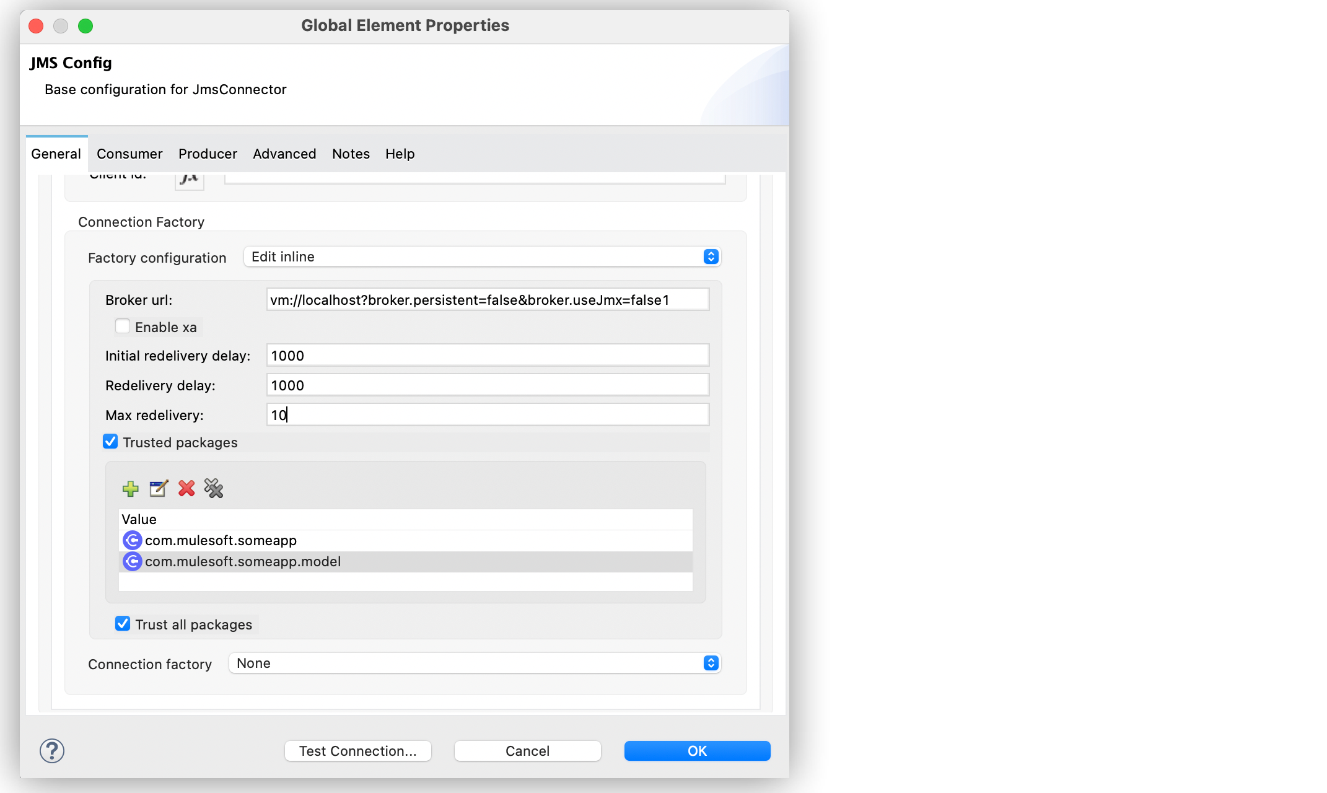
Task: Click the gray remove-all icon in the packages toolbar
Action: click(x=214, y=489)
